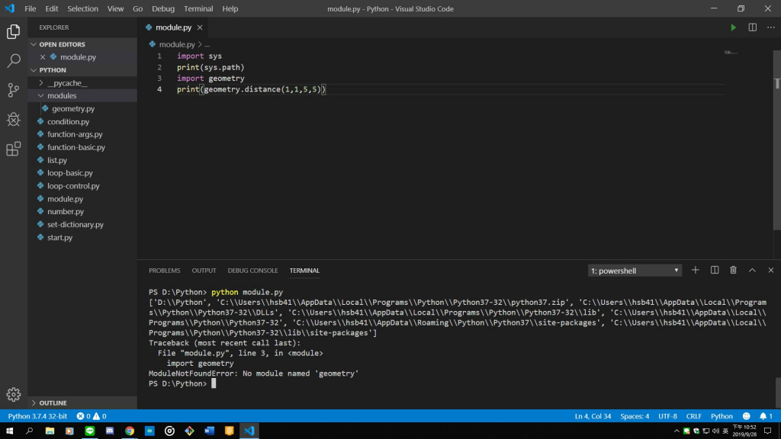
Task: Click the clock in the taskbar
Action: tap(745, 431)
